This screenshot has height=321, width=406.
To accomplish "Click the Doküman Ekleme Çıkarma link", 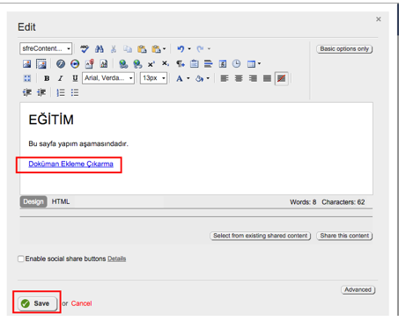I will tap(70, 164).
